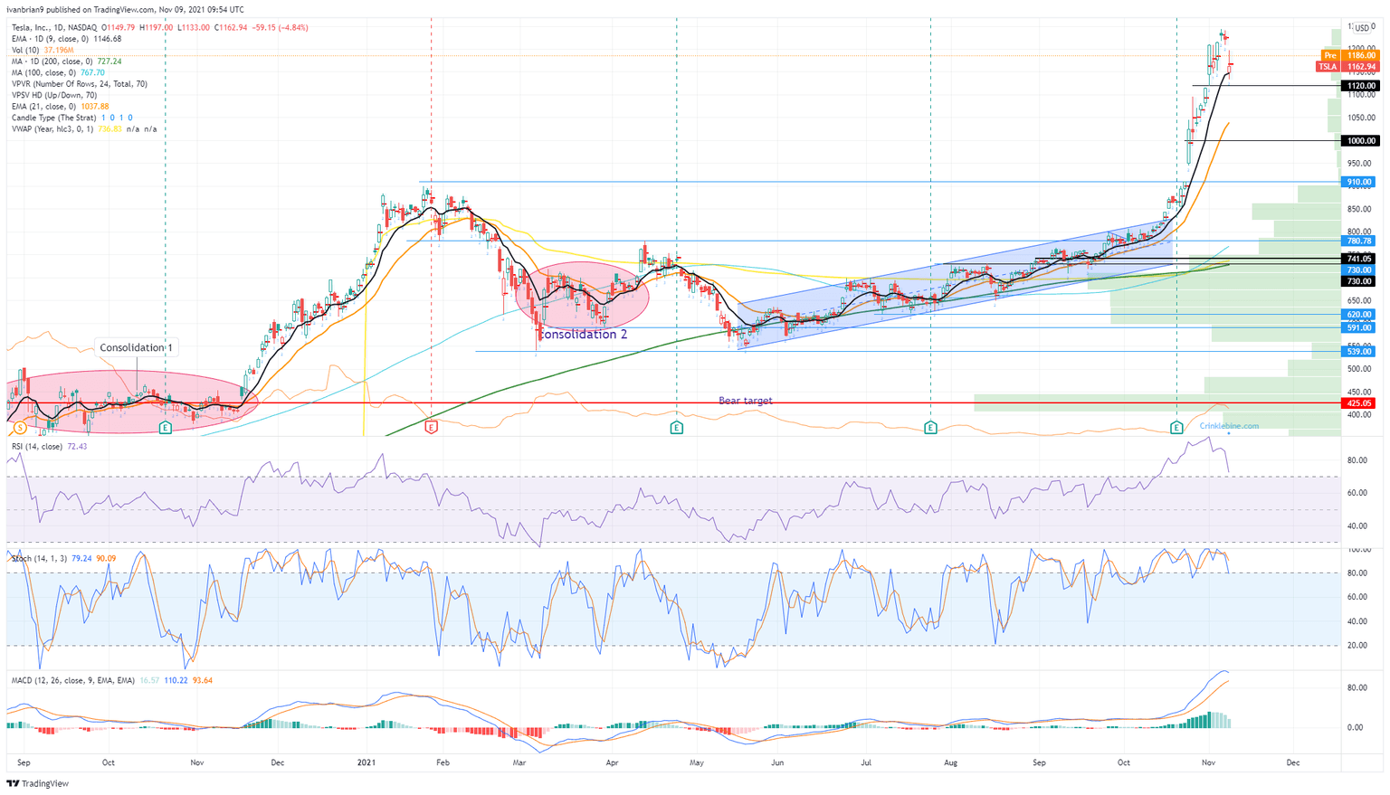1390x795 pixels.
Task: Click the blue 780.78 price level label
Action: (x=1360, y=241)
